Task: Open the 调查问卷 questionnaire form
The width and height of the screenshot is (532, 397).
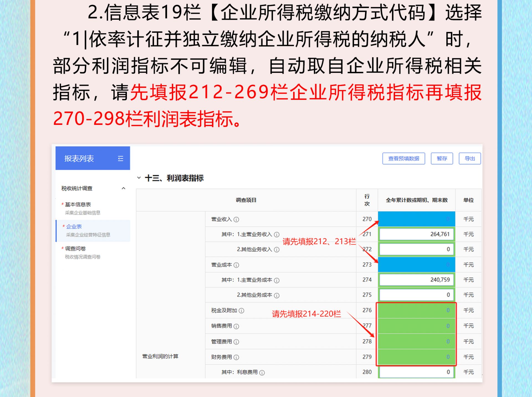Action: [x=75, y=249]
